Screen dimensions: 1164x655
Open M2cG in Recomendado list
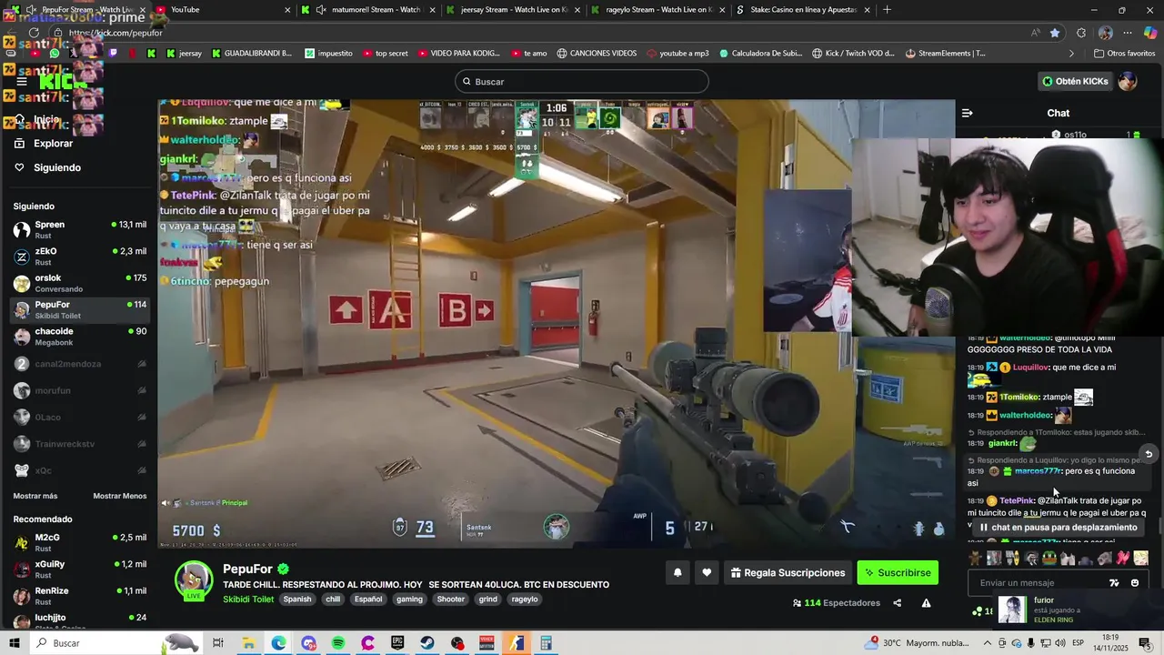tap(79, 543)
